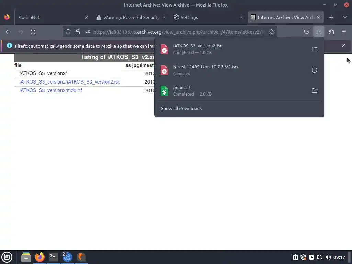
Task: Close the Internet Archive tab
Action: 318,17
